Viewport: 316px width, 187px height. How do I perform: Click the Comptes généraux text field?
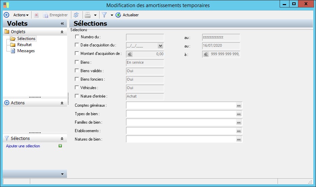(181, 105)
